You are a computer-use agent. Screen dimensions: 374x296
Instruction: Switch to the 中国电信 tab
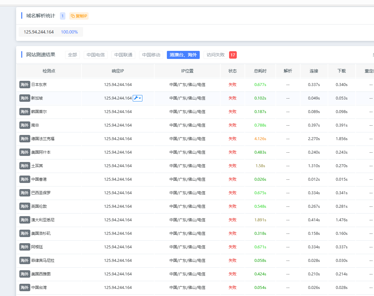[96, 55]
